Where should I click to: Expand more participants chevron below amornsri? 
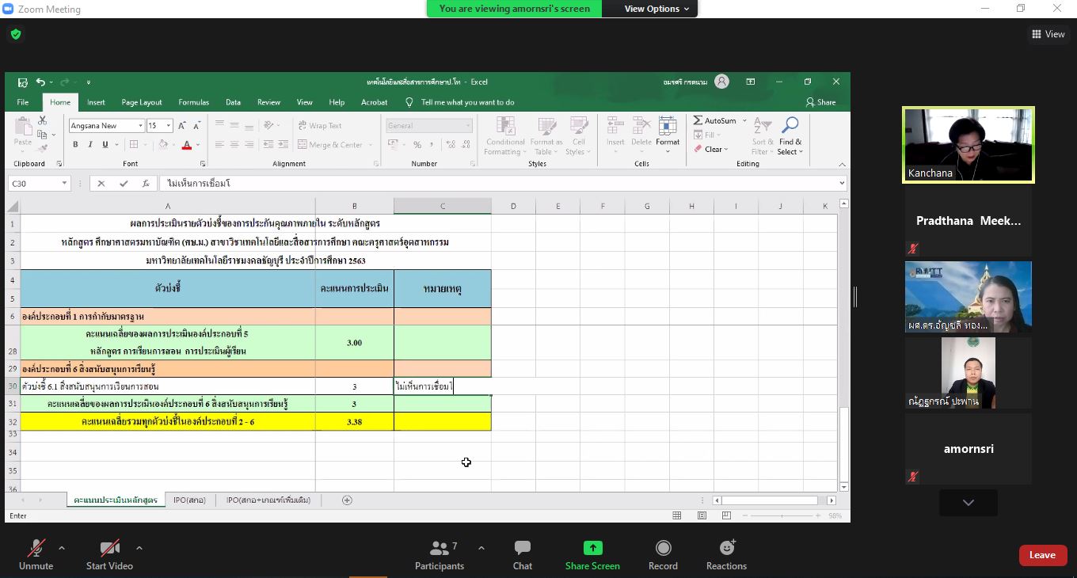tap(968, 502)
